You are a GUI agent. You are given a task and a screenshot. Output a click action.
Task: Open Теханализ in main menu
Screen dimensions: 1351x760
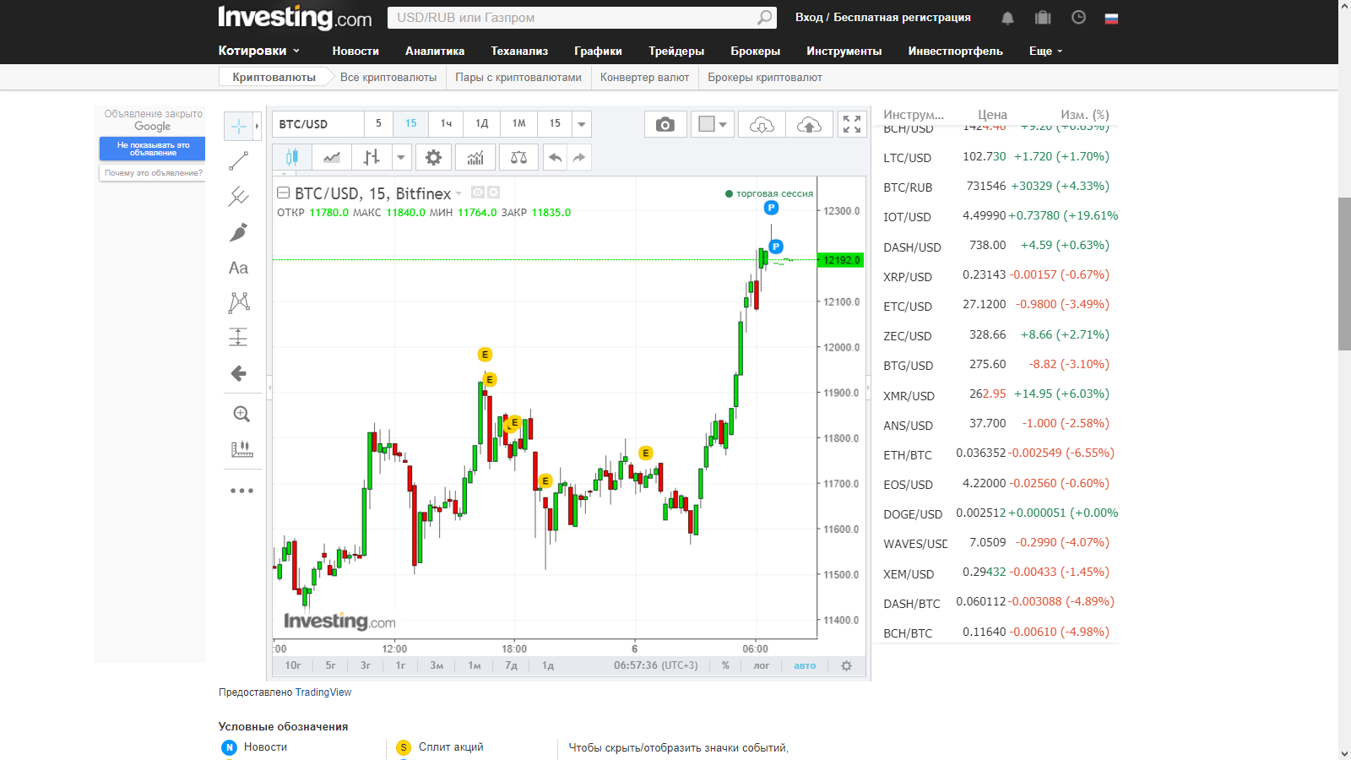click(x=519, y=51)
